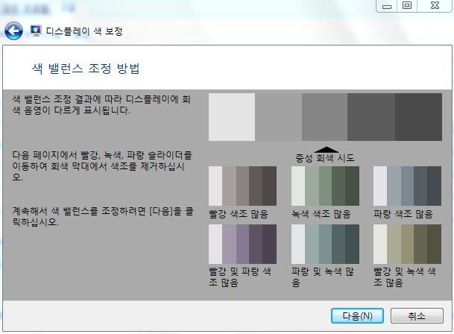The width and height of the screenshot is (454, 334).
Task: Click the 빨강 색조 많음 sample swatch
Action: [242, 186]
